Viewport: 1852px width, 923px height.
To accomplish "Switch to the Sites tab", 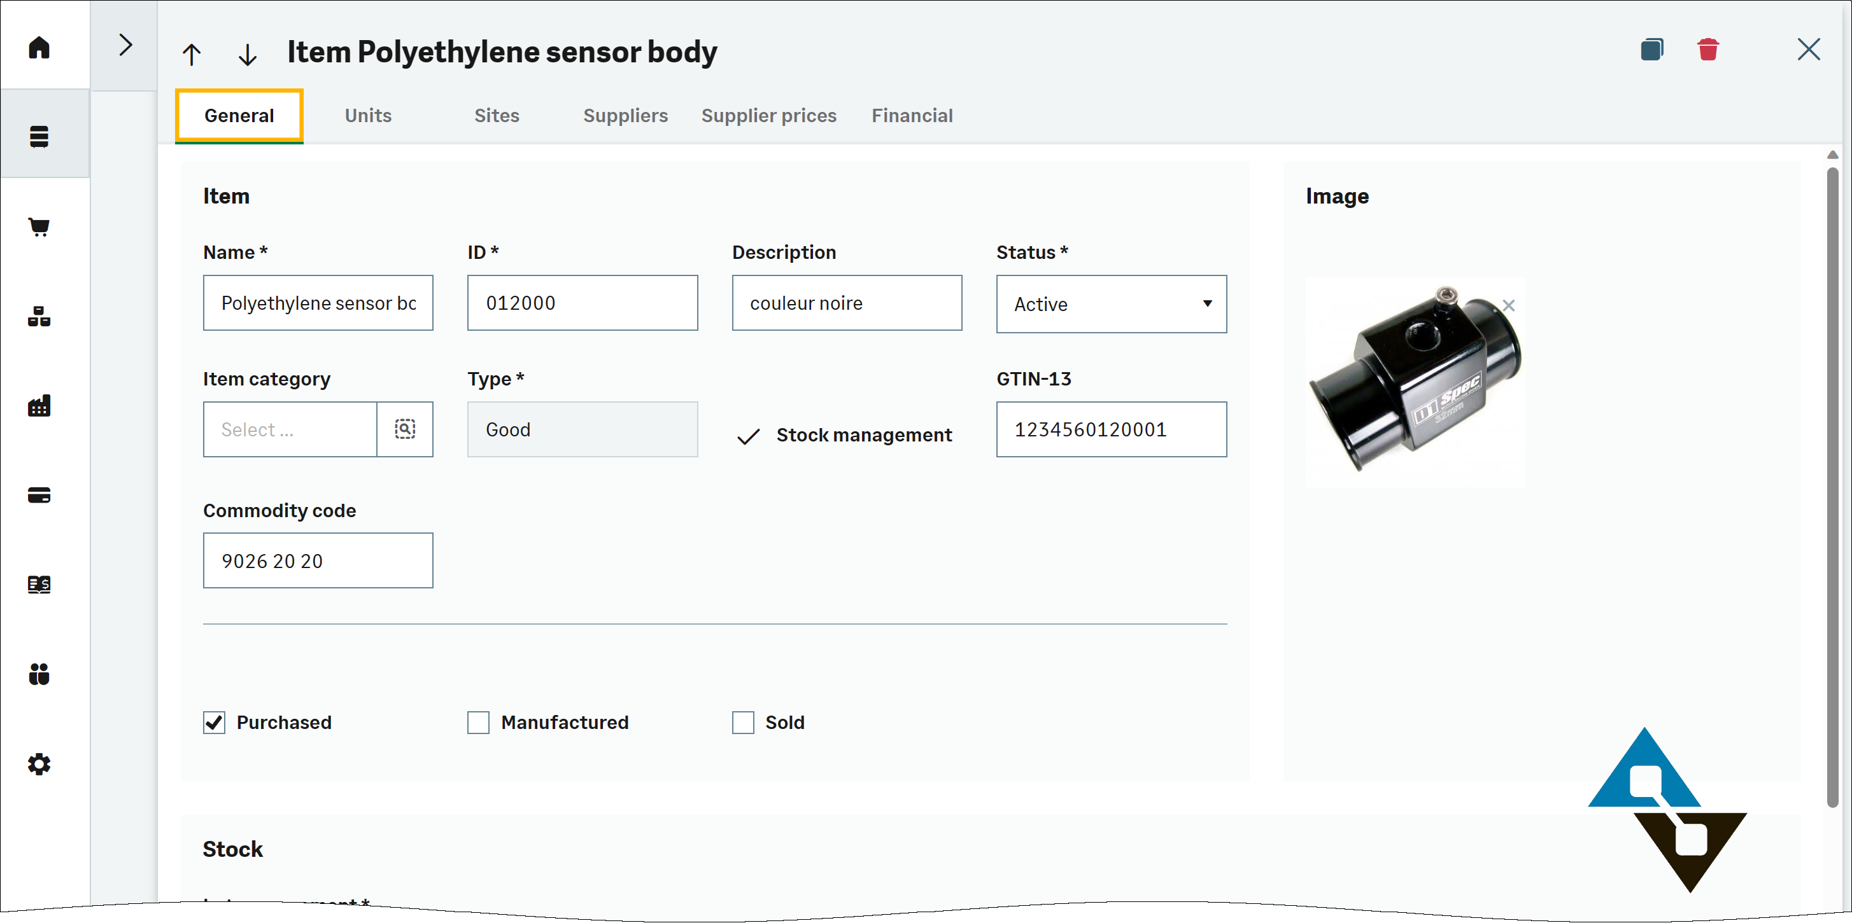I will tap(497, 116).
